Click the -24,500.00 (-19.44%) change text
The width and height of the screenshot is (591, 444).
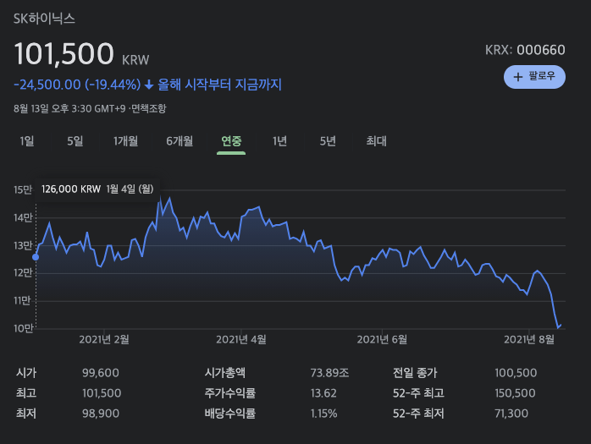click(x=77, y=85)
